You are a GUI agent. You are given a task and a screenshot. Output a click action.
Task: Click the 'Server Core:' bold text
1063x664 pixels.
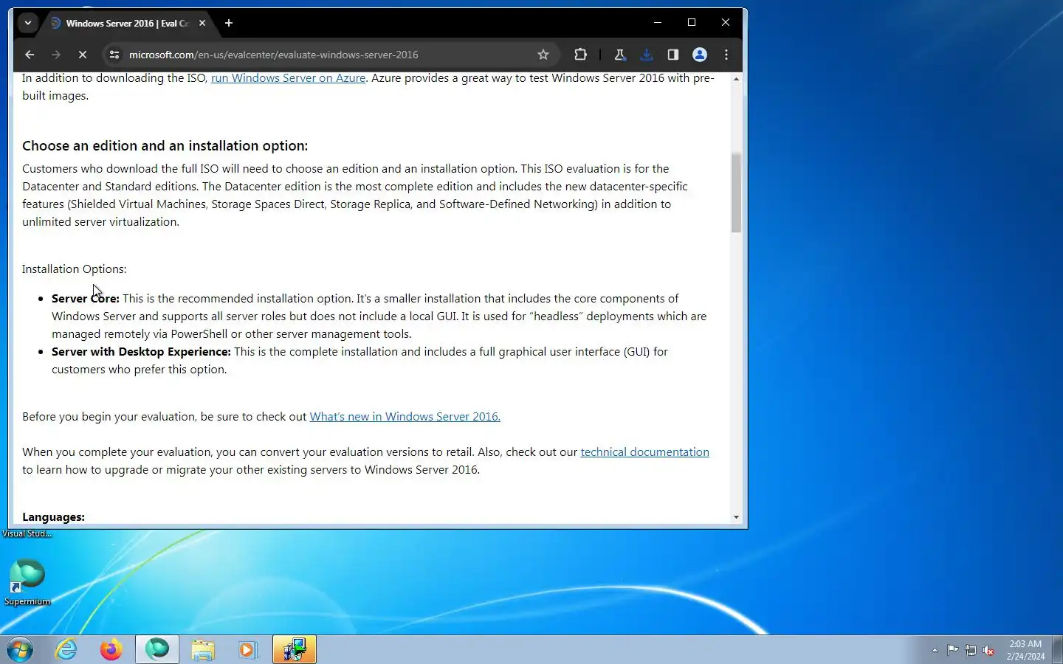tap(86, 299)
